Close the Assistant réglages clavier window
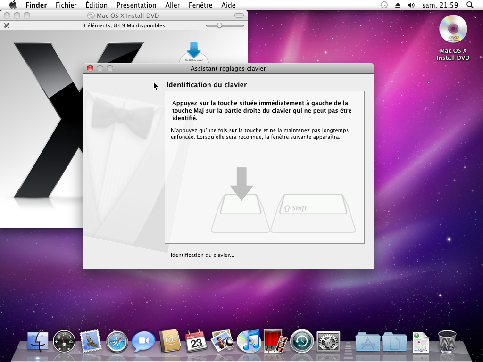This screenshot has width=483, height=362. [x=90, y=68]
